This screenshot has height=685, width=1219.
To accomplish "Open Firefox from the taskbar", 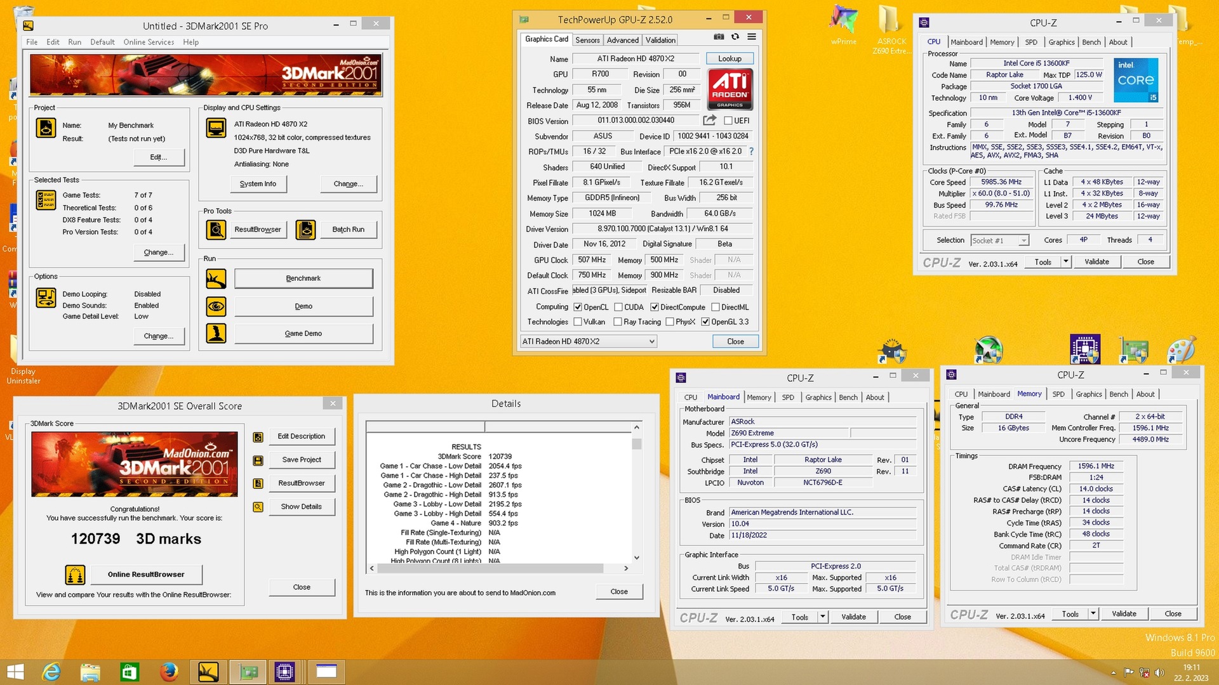I will click(x=169, y=671).
